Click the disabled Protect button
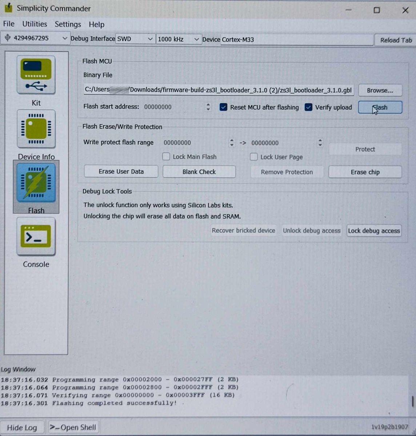416x436 pixels. coord(365,149)
